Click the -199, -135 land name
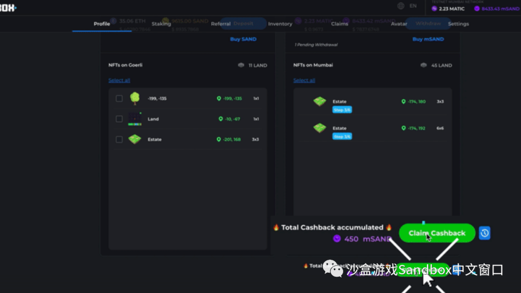Screen dimensions: 521x293 pos(157,99)
